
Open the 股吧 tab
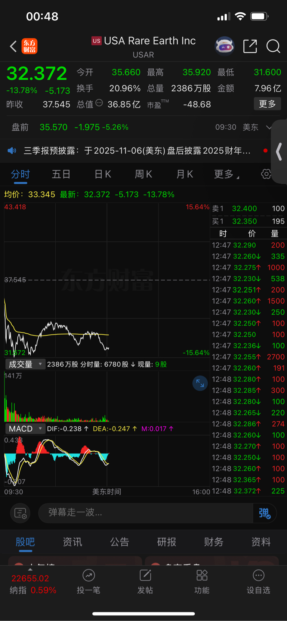coord(25,542)
